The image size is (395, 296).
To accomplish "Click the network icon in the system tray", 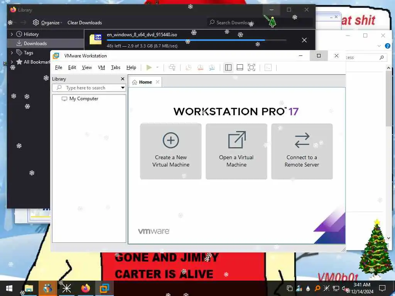I will [336, 288].
